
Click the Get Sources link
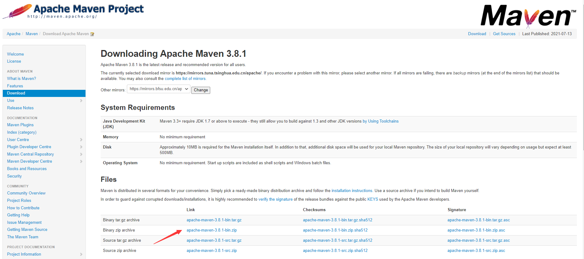pyautogui.click(x=504, y=34)
